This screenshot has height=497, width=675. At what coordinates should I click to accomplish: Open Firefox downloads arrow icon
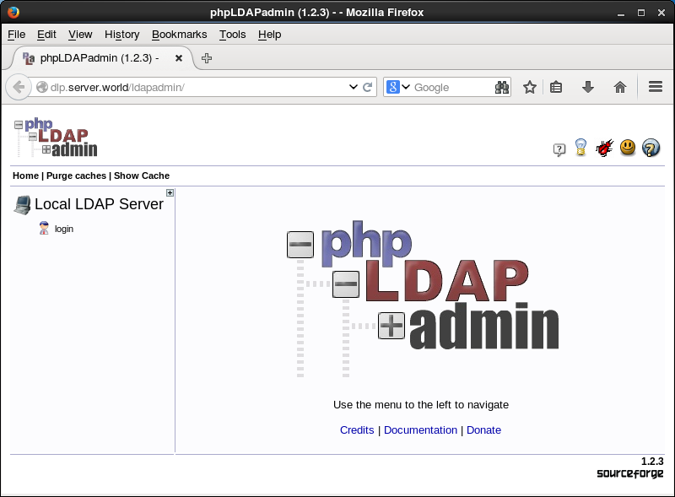(588, 87)
